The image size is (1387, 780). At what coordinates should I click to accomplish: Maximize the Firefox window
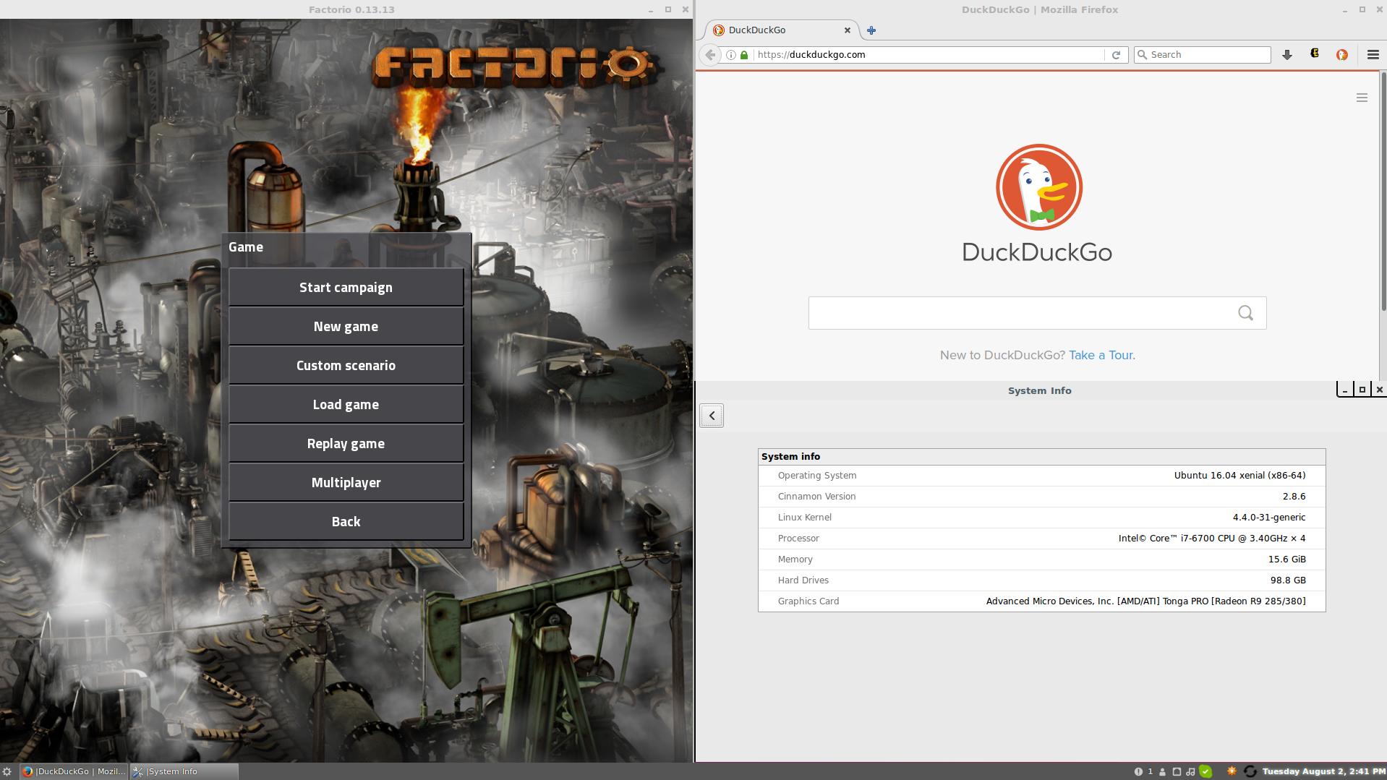click(1362, 10)
